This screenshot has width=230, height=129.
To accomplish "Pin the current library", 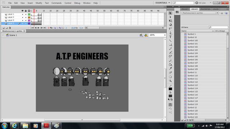I will point(222,13).
